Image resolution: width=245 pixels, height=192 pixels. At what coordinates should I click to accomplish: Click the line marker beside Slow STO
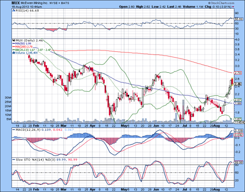click(x=14, y=160)
